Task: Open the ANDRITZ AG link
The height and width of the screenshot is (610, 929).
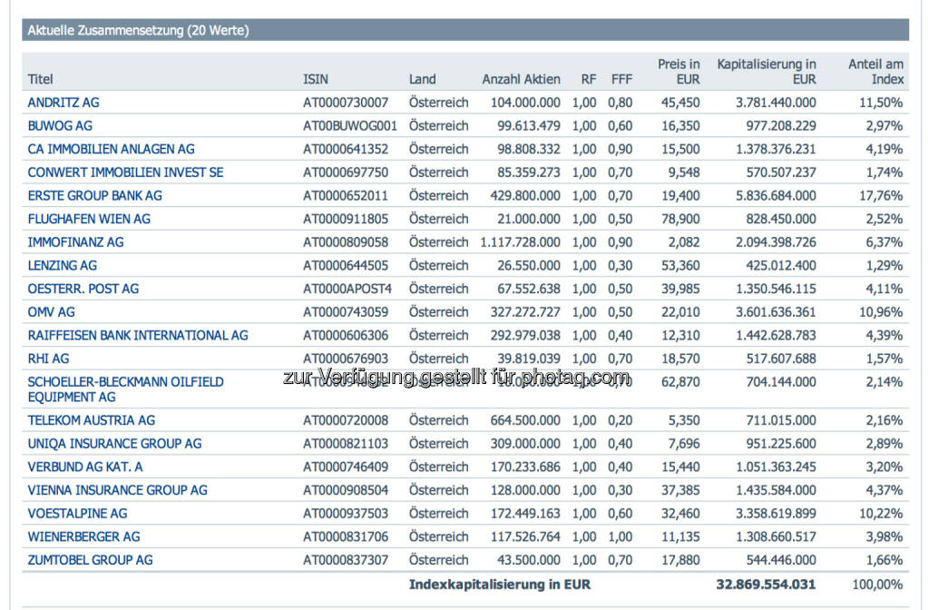Action: [x=64, y=103]
